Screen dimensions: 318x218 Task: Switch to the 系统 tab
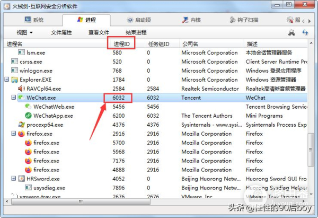[x=34, y=20]
